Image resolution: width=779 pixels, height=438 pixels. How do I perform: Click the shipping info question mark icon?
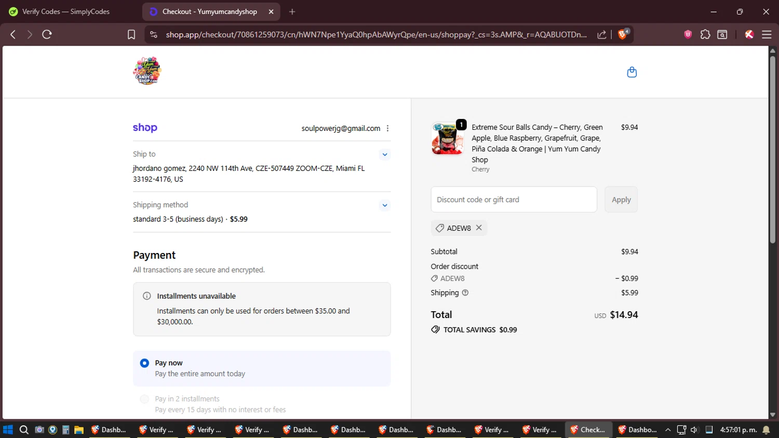point(465,293)
